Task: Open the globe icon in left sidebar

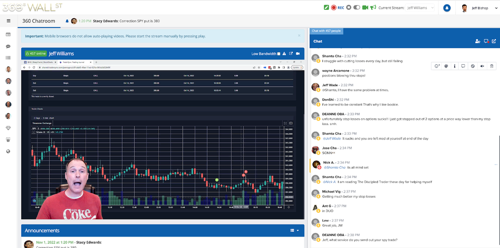Action: point(8,151)
